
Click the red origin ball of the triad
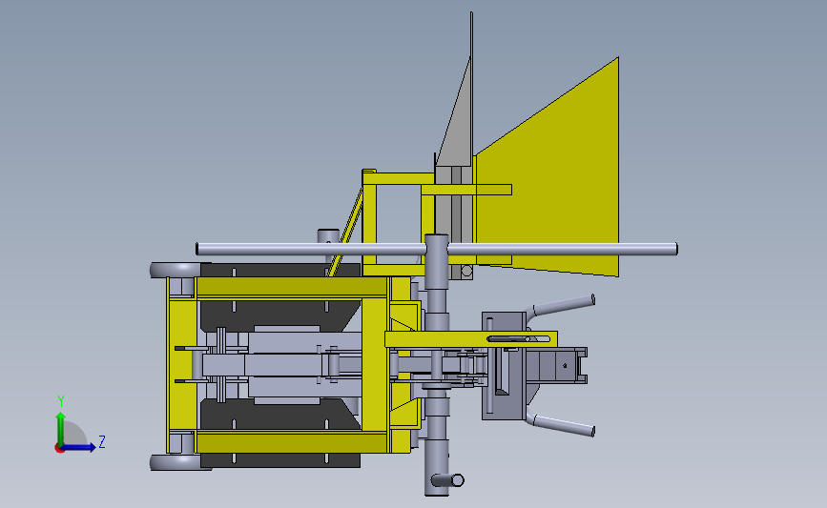(59, 448)
